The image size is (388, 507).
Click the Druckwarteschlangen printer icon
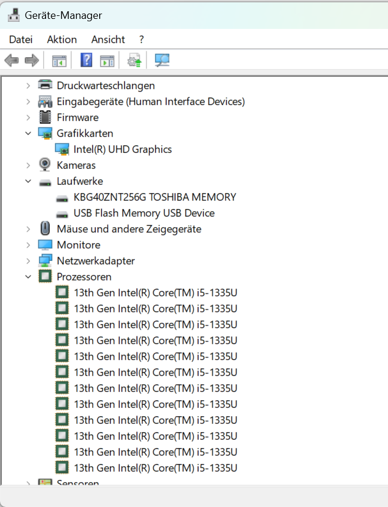45,86
